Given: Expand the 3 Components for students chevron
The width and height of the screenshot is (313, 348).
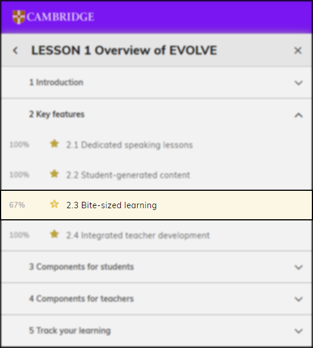Looking at the screenshot, I should (x=298, y=267).
